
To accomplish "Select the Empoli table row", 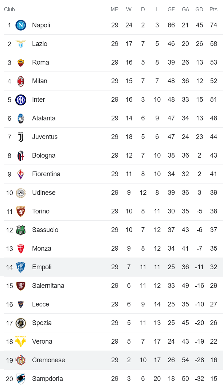I will 111,267.
